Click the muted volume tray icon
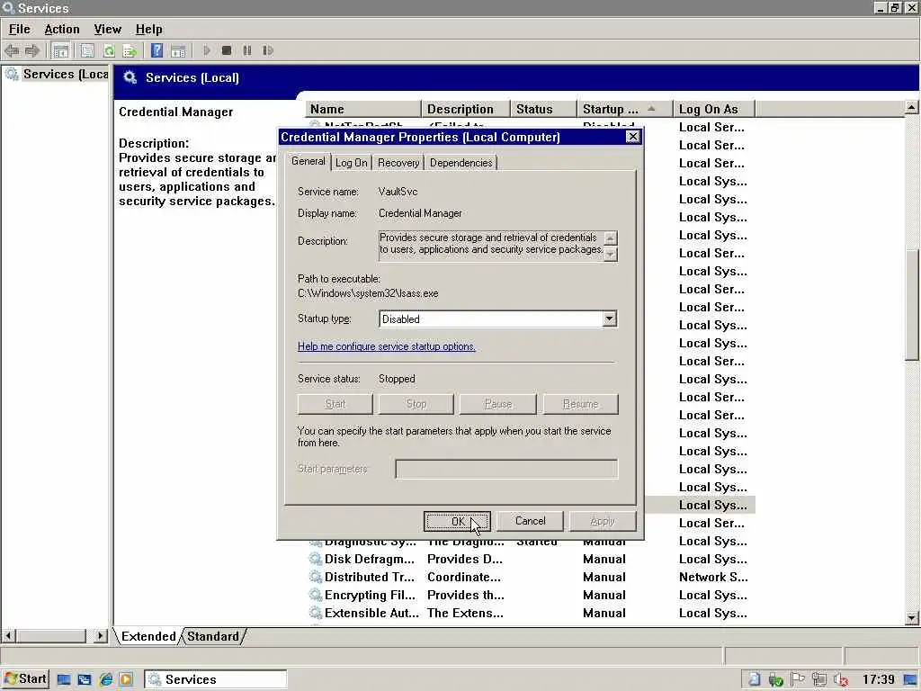The image size is (921, 691). (x=841, y=680)
